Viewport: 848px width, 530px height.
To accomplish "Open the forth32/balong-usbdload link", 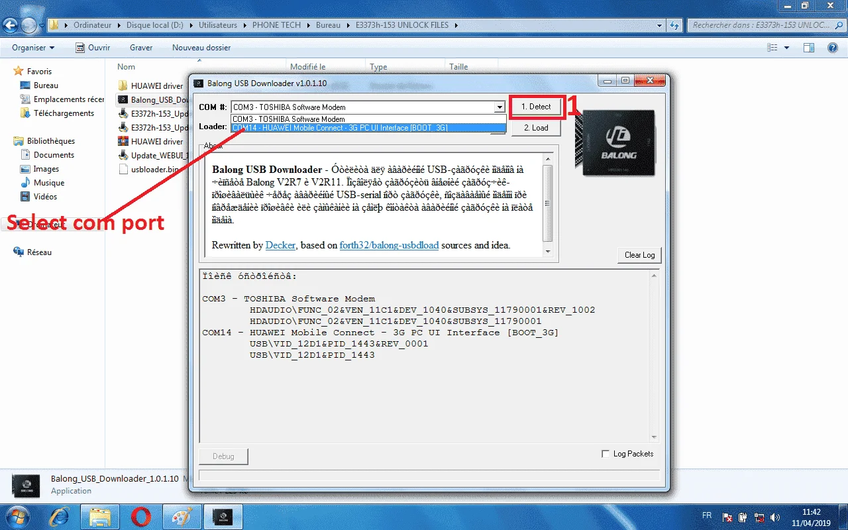I will tap(389, 245).
